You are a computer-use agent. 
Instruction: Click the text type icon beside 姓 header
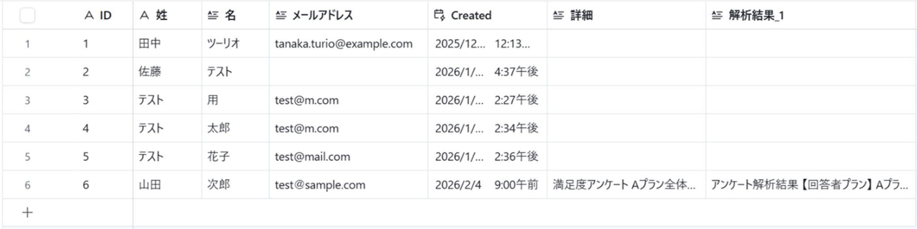[144, 16]
